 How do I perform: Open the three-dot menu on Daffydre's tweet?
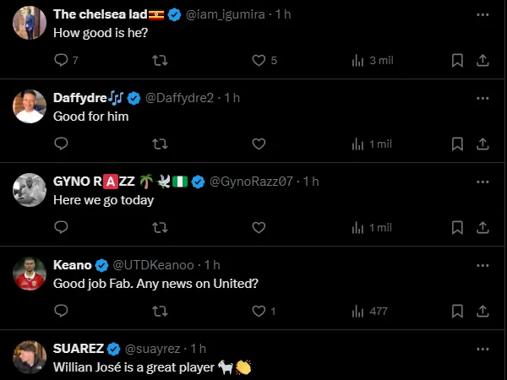coord(482,98)
